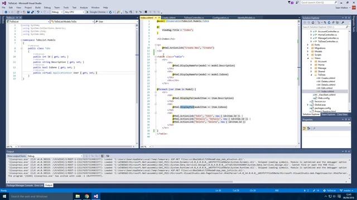Select packages.config in Solution Explorer

[x=322, y=108]
